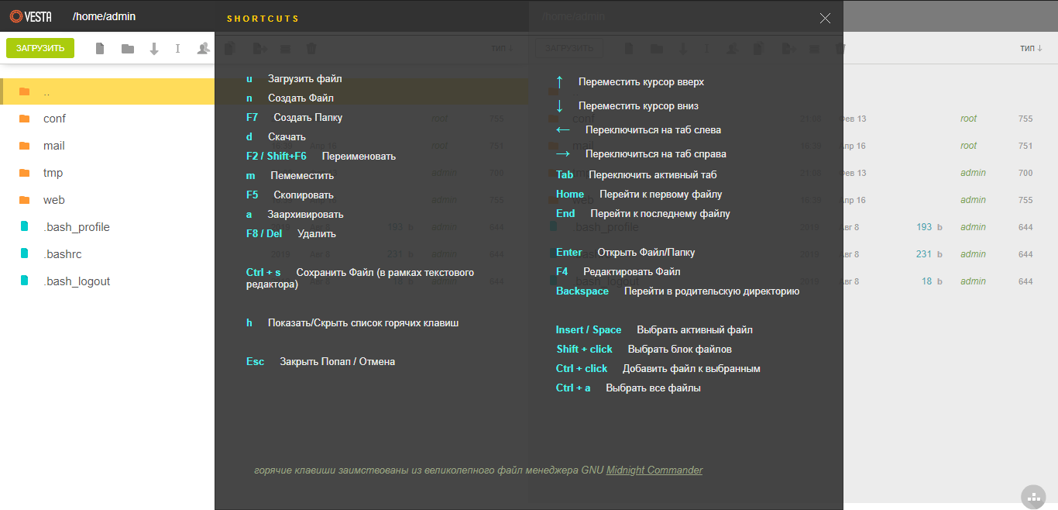Click 'Показать/Скрыть список горячих клавиш' text
This screenshot has width=1058, height=510.
[363, 323]
